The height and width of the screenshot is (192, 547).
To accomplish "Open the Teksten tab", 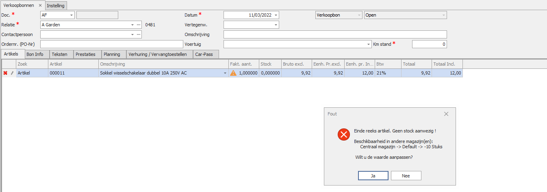I will click(61, 54).
